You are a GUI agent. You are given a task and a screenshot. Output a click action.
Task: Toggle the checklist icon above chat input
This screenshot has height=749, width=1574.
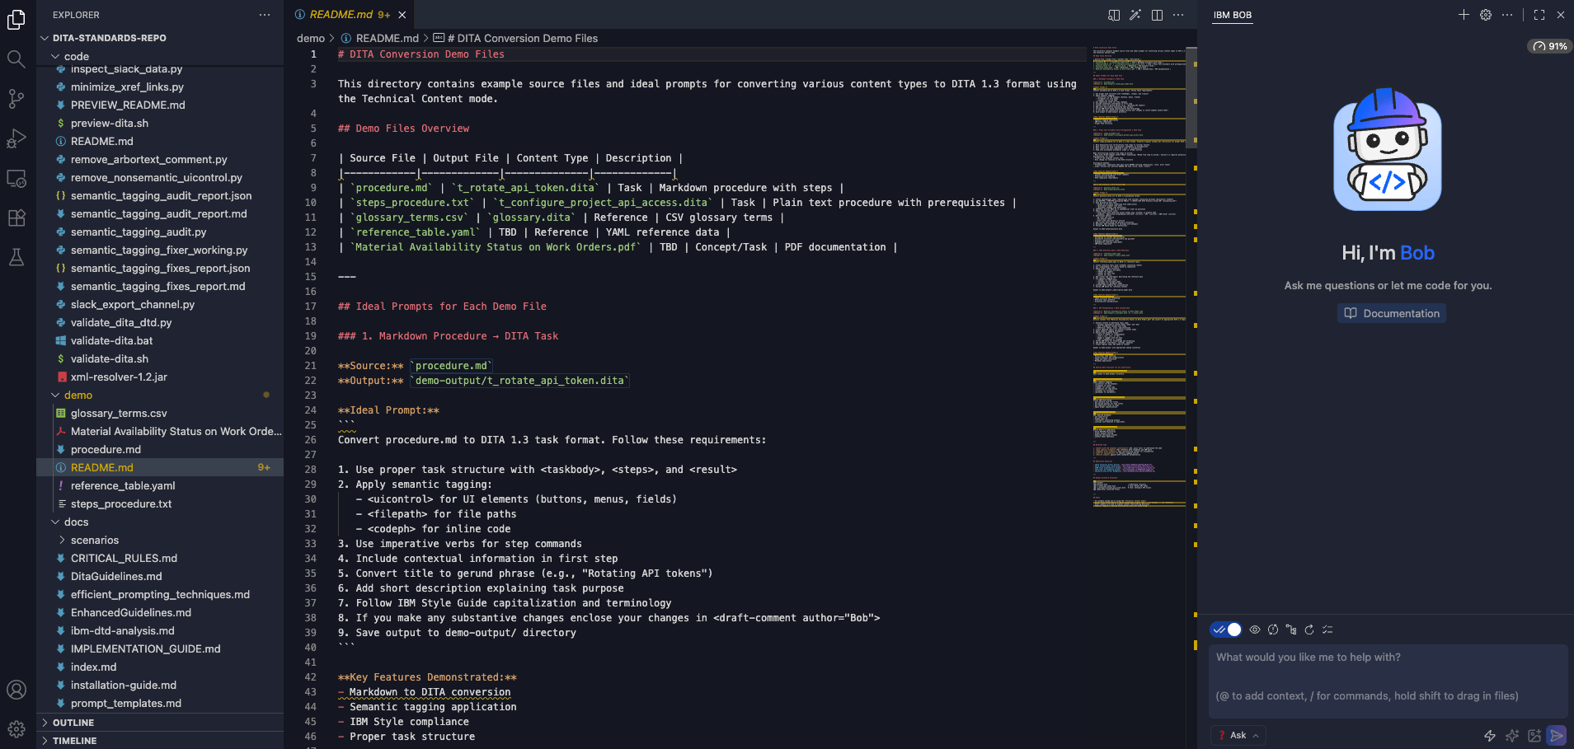(x=1327, y=630)
